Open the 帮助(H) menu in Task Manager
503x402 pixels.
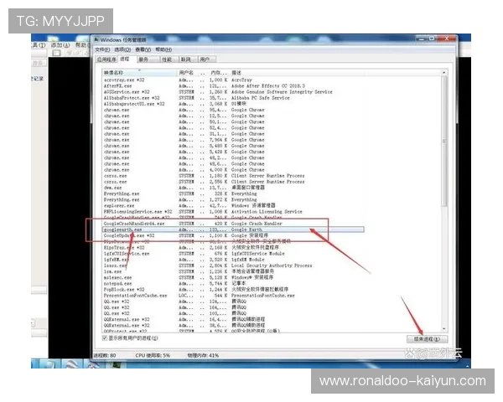coord(163,49)
